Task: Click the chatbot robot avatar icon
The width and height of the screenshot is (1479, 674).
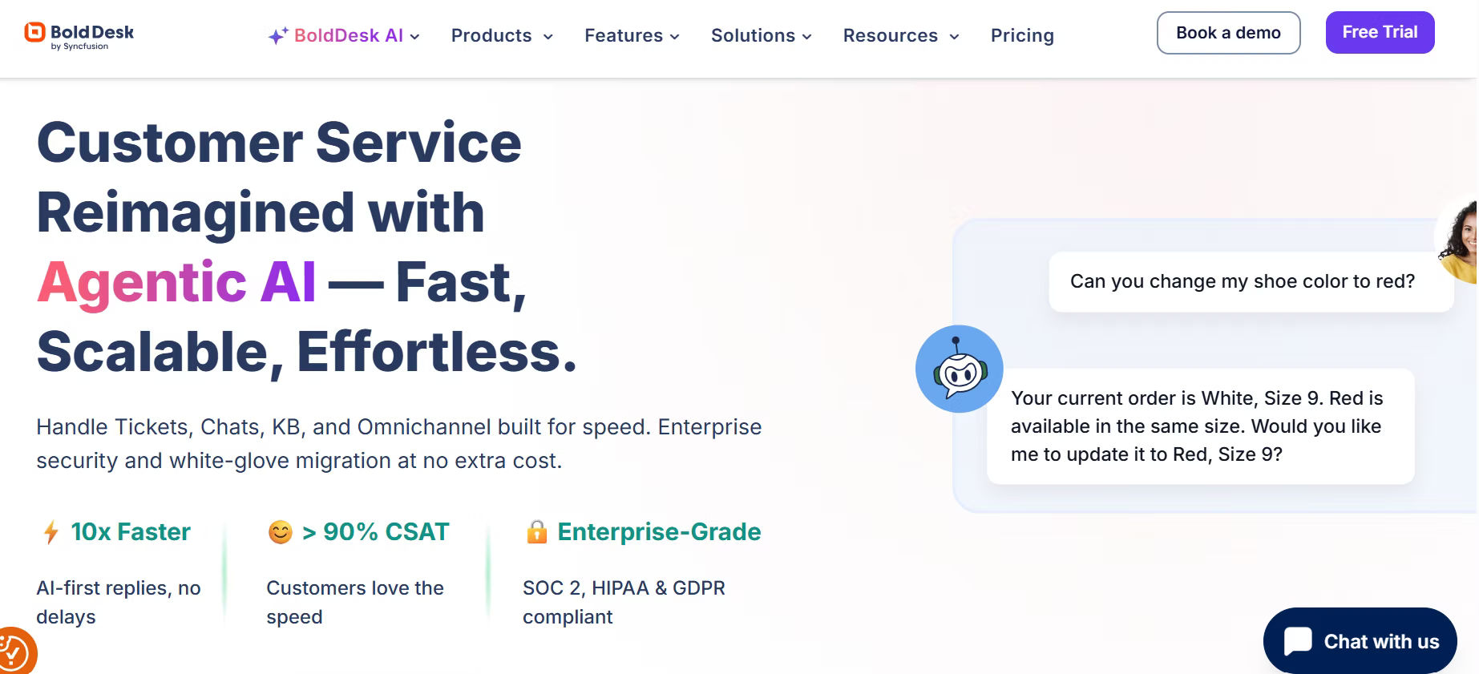Action: (959, 369)
